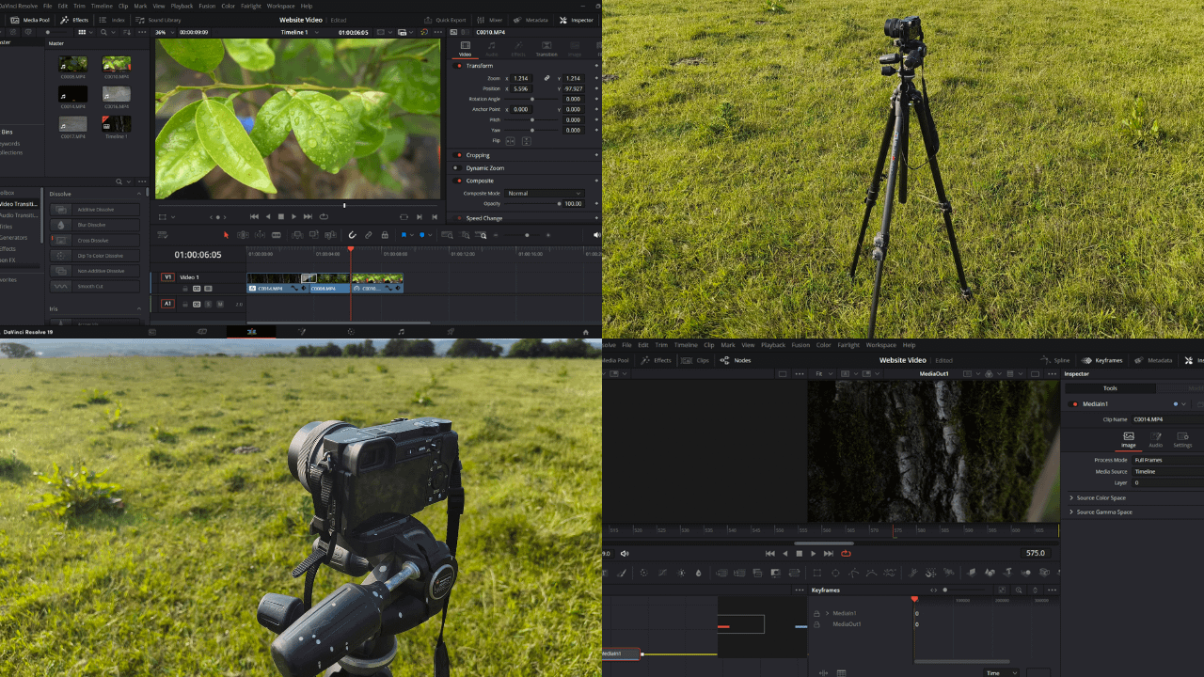This screenshot has width=1204, height=677.
Task: Toggle Linked Selection chain icon in timeline toolbar
Action: pos(369,235)
